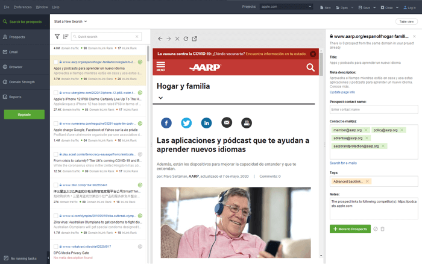Go back in the embedded browser
This screenshot has height=264, width=422.
(x=160, y=39)
